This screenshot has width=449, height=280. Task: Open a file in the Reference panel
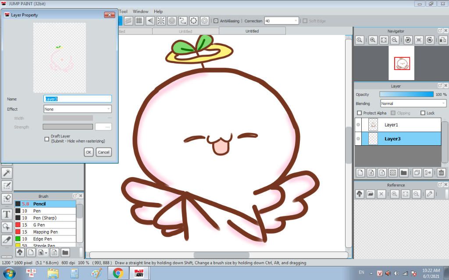click(x=370, y=194)
